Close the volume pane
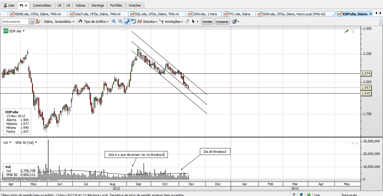 [x=358, y=143]
